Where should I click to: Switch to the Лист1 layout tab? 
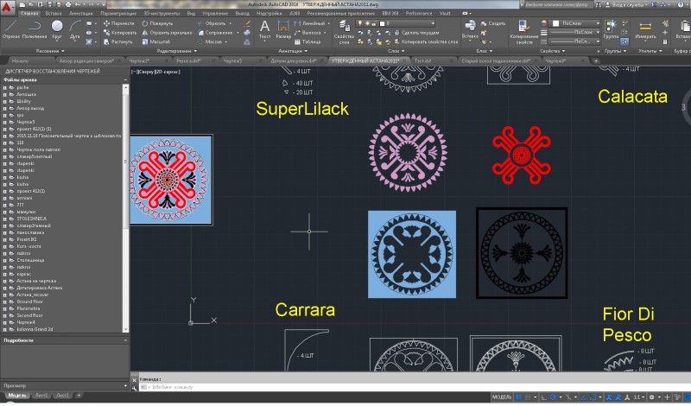(x=41, y=396)
